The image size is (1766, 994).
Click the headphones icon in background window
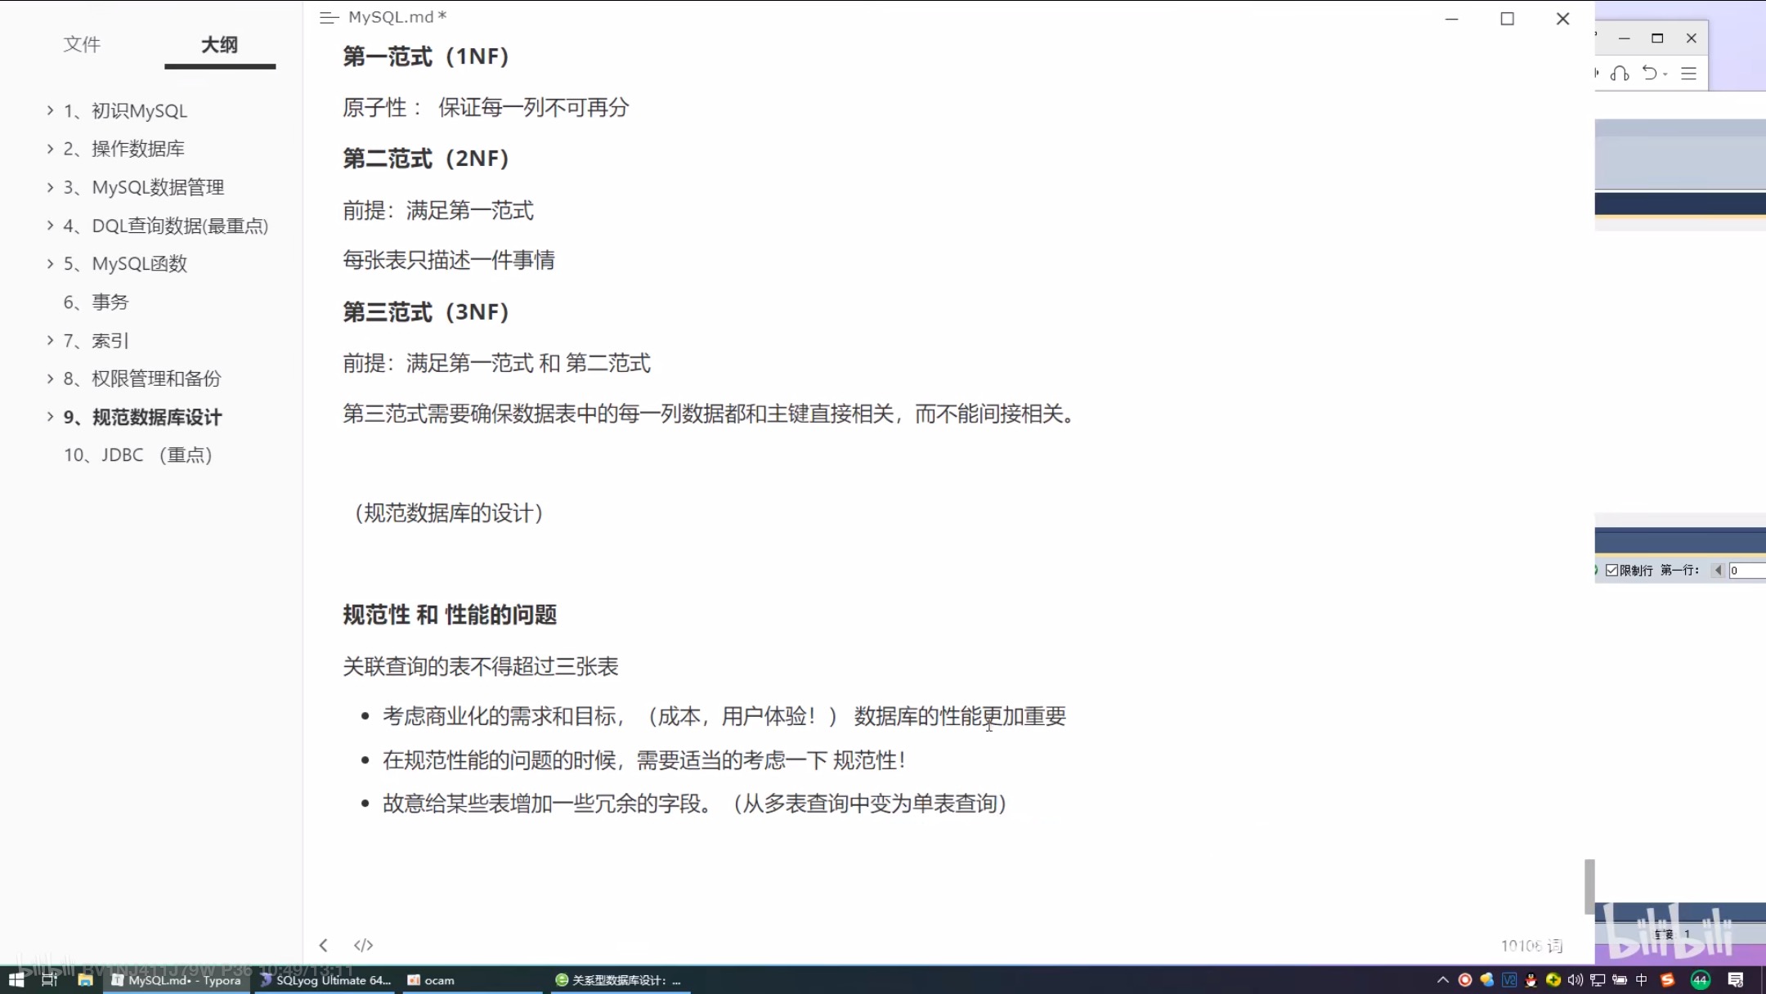pyautogui.click(x=1620, y=74)
